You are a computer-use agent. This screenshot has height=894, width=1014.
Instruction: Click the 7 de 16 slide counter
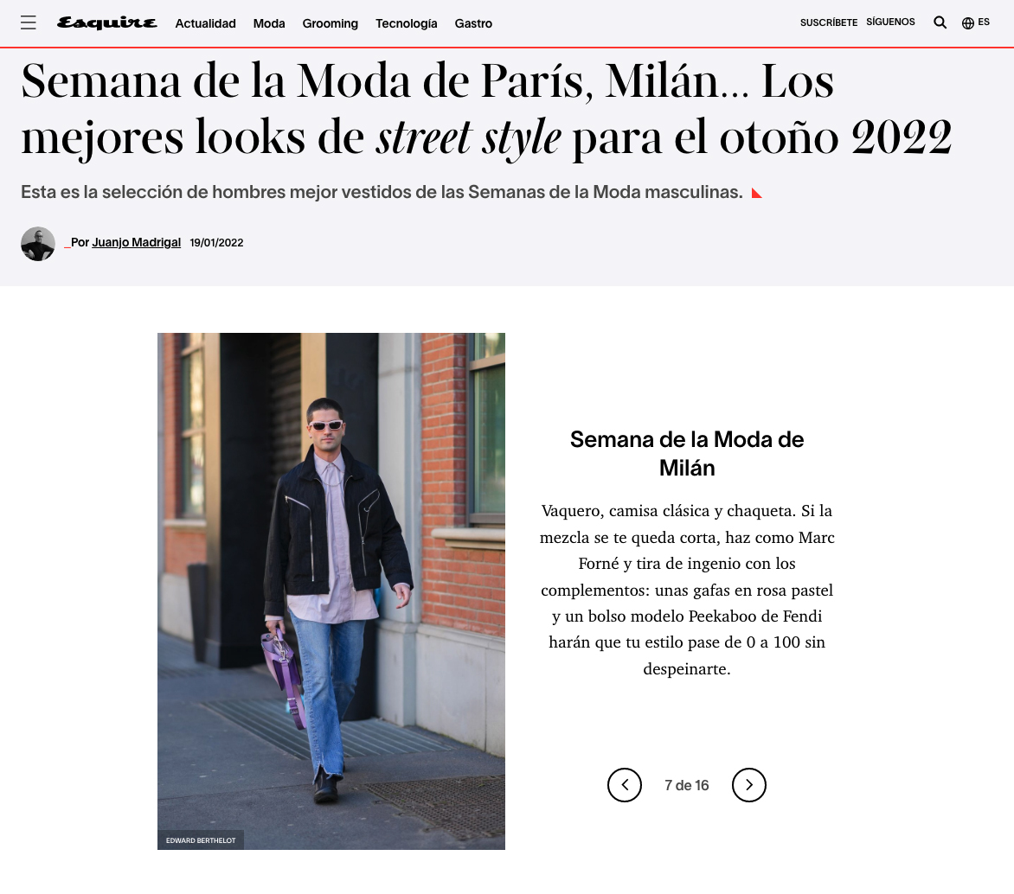click(x=687, y=785)
